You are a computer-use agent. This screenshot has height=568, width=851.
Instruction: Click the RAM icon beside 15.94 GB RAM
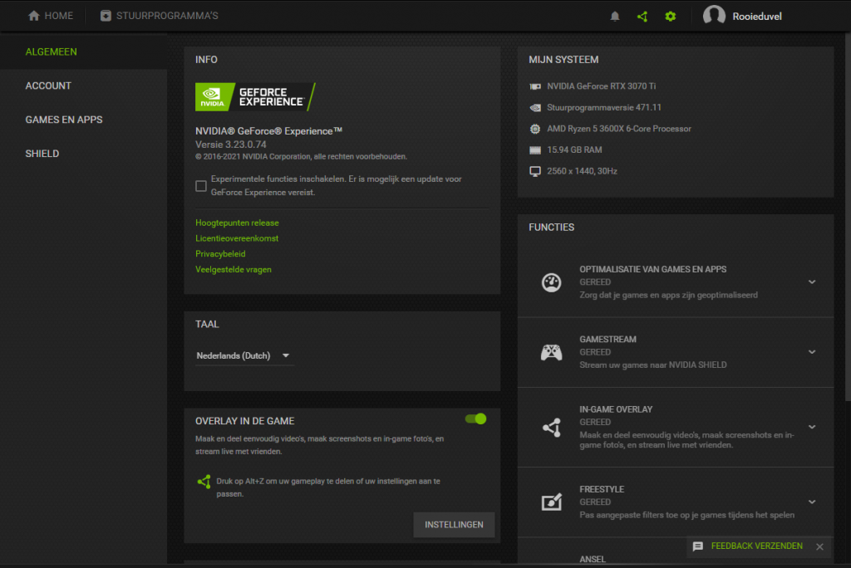point(535,149)
